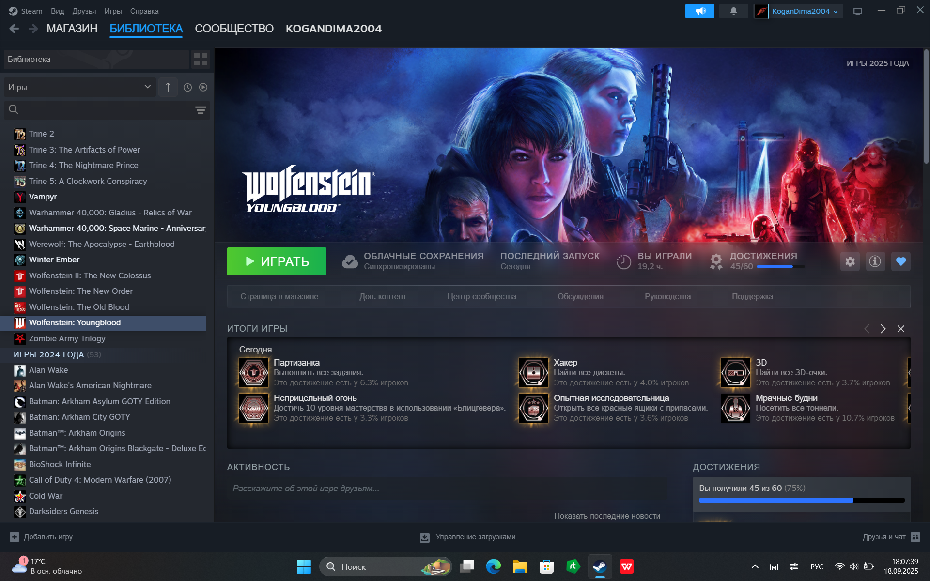Open the Мрачные будни achievement icon
Screen dimensions: 930x581
click(735, 408)
